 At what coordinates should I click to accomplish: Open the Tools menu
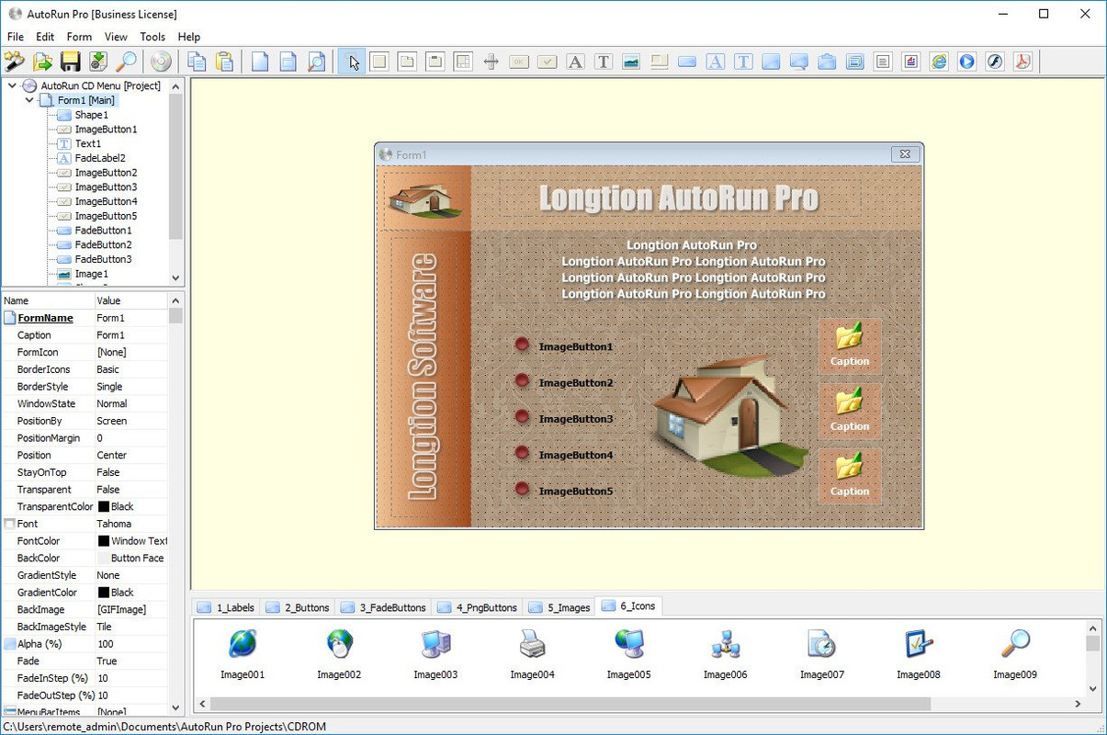pyautogui.click(x=152, y=37)
